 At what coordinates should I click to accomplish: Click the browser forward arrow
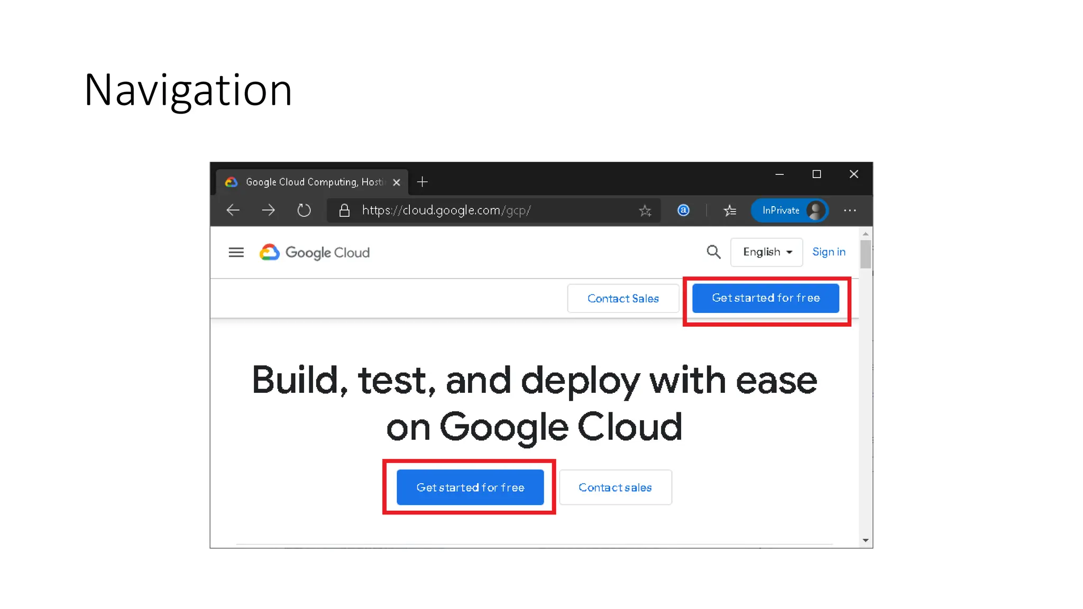click(x=269, y=210)
